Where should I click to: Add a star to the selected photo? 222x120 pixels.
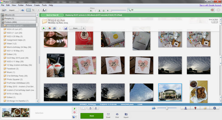[83, 108]
